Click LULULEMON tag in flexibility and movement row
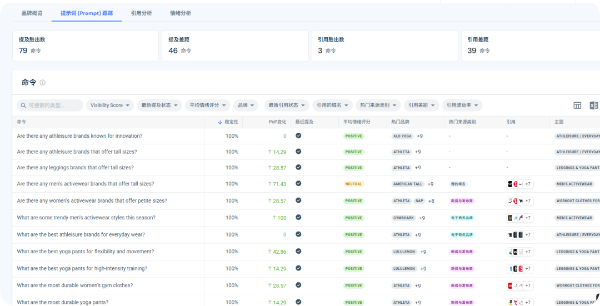The height and width of the screenshot is (306, 600). 404,252
